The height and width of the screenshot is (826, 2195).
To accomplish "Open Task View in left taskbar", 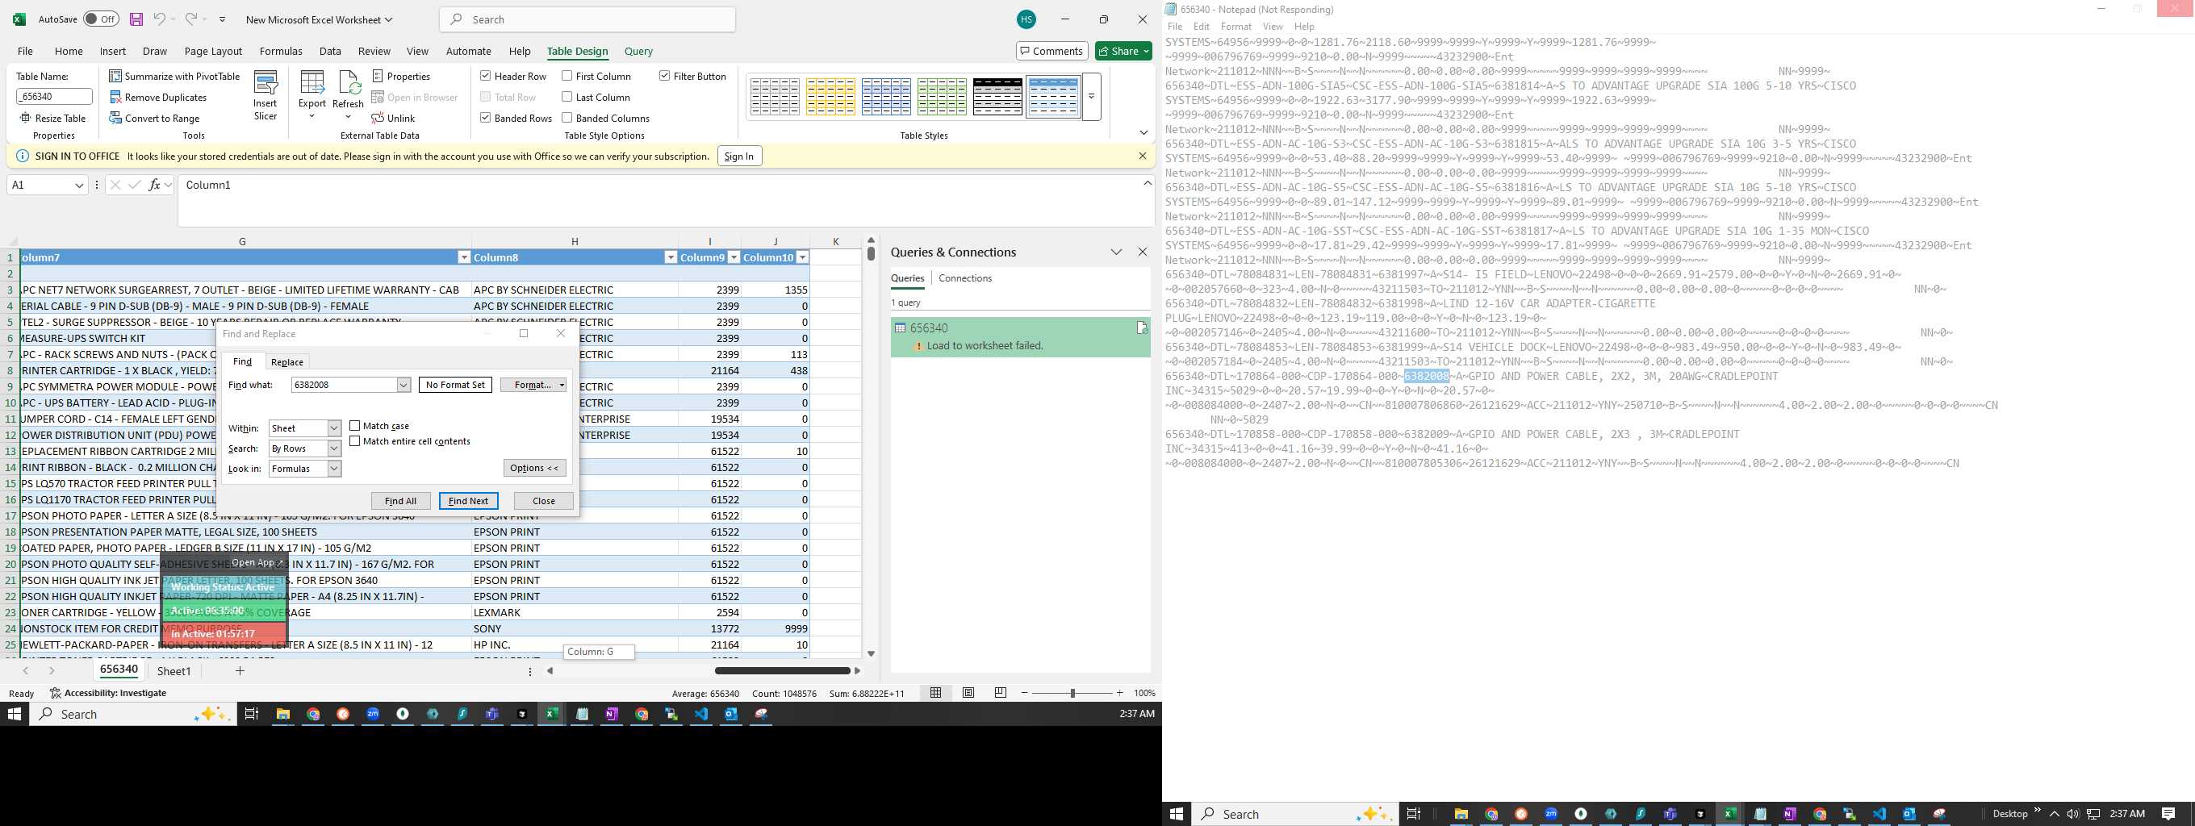I will click(251, 714).
